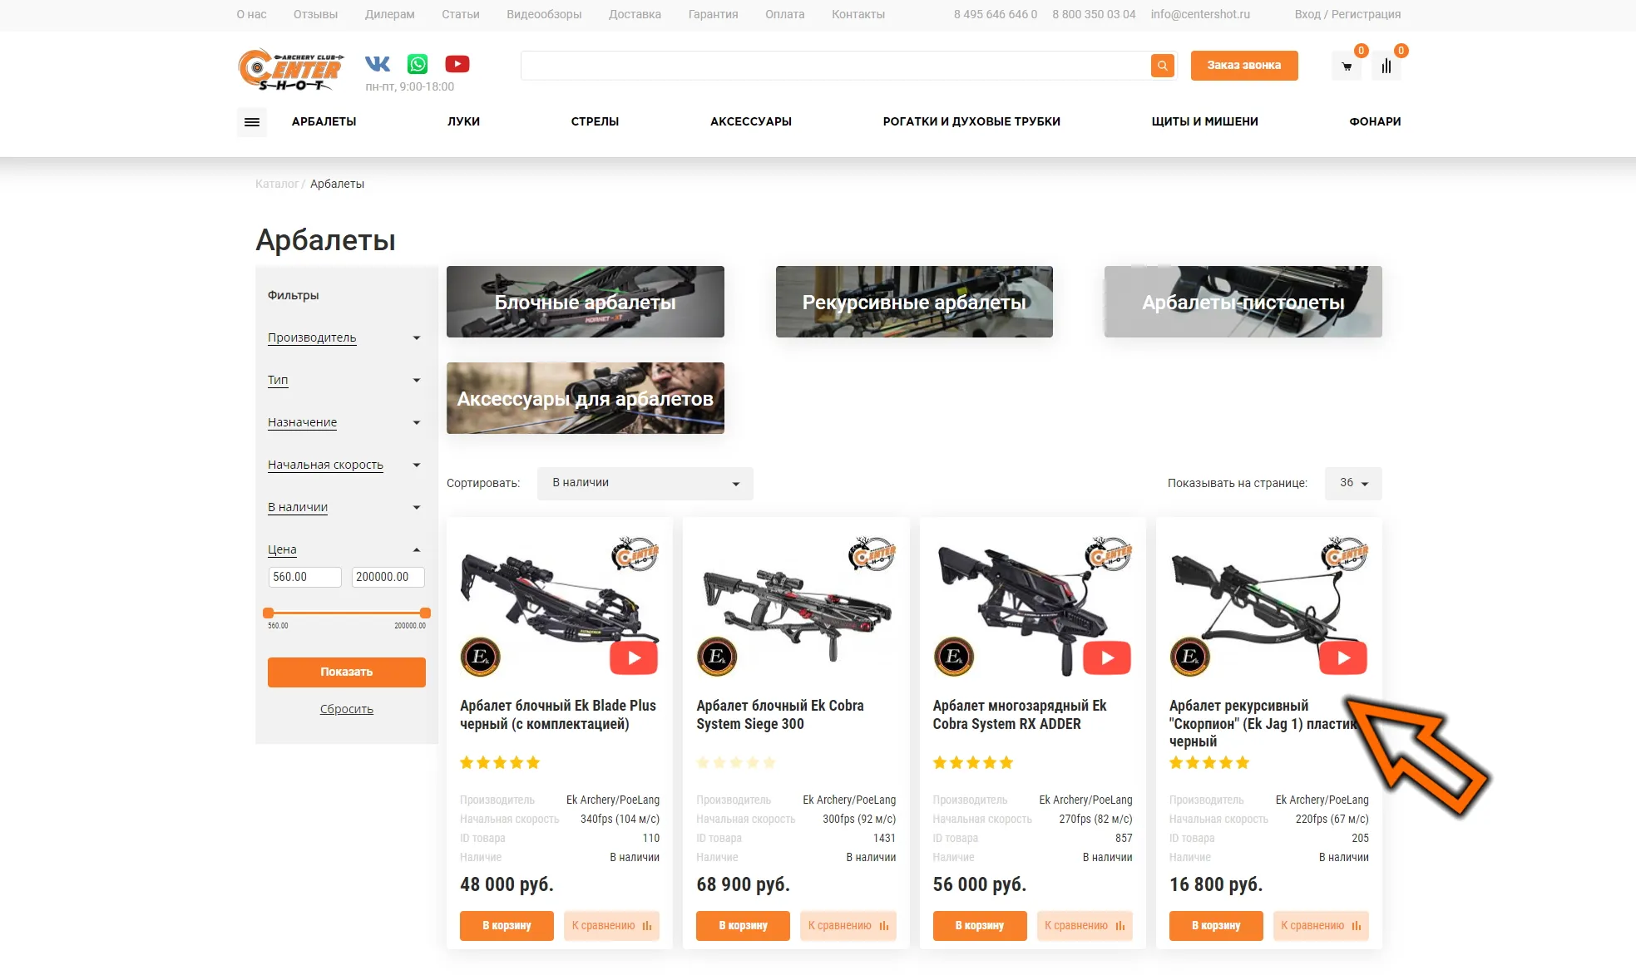
Task: Open the РОГАТКИ И ДУХОВЫЕ ТРУБКИ menu
Action: (x=971, y=121)
